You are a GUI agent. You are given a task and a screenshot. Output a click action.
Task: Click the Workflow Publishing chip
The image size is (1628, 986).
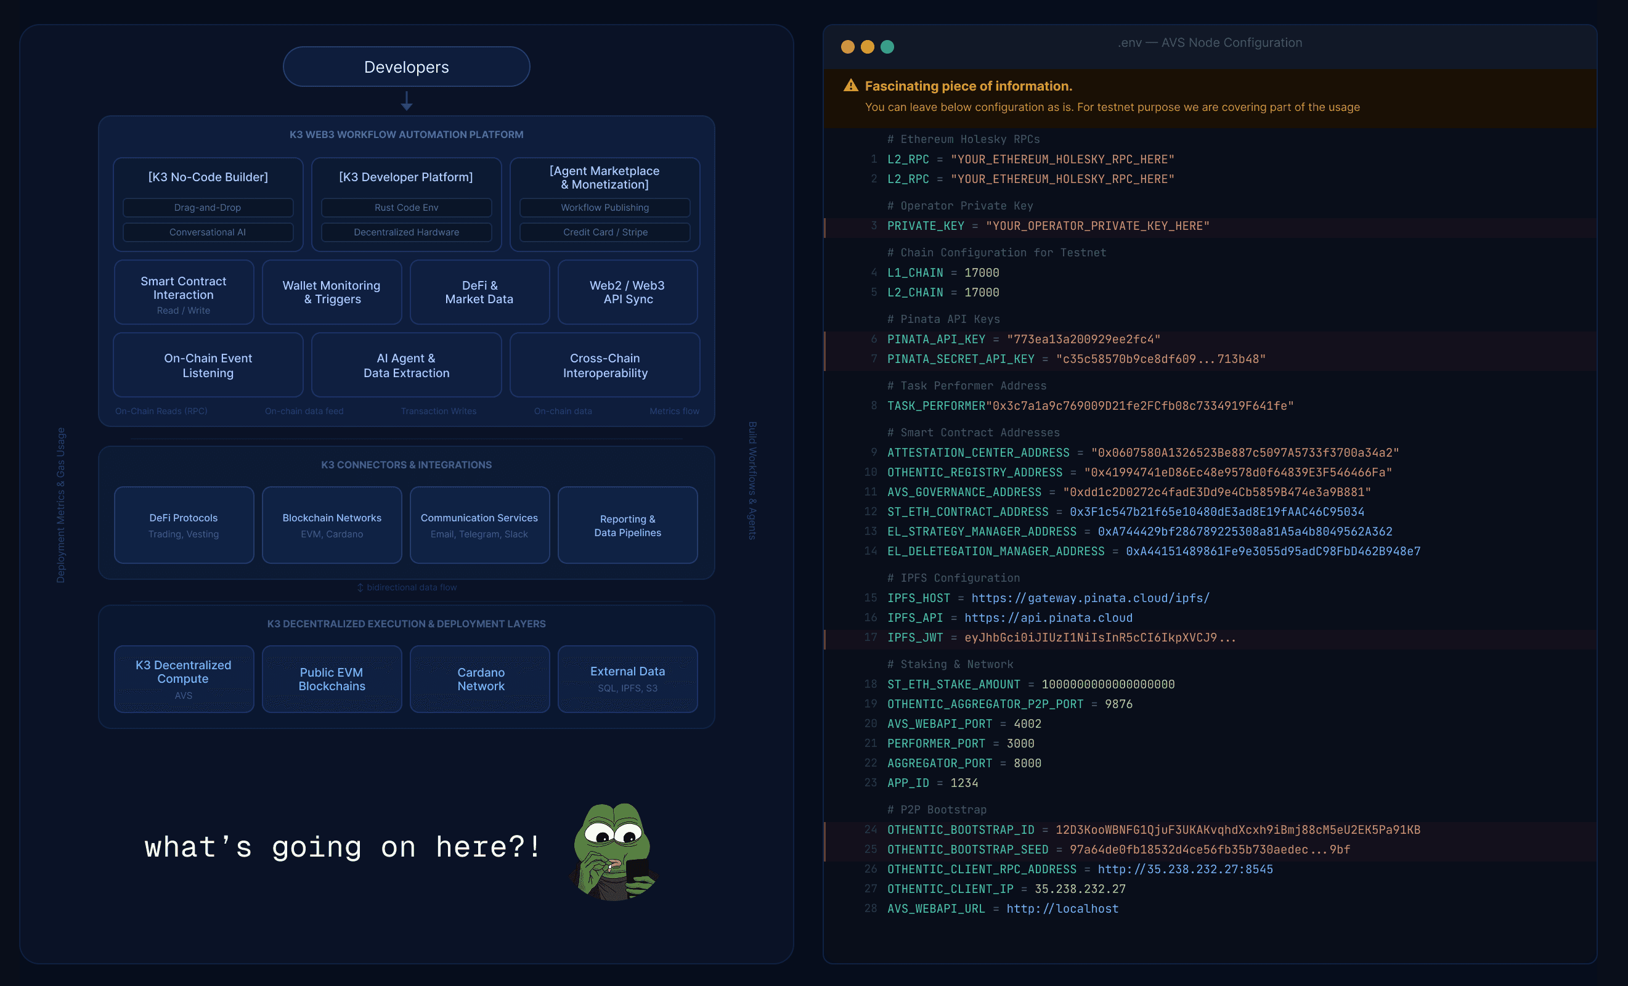coord(604,208)
